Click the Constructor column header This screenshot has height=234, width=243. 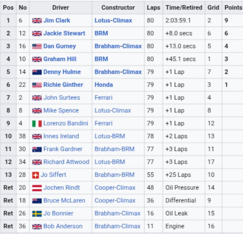[118, 7]
